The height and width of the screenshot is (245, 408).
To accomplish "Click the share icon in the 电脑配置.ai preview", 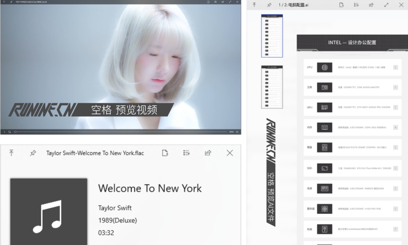I will [x=371, y=5].
